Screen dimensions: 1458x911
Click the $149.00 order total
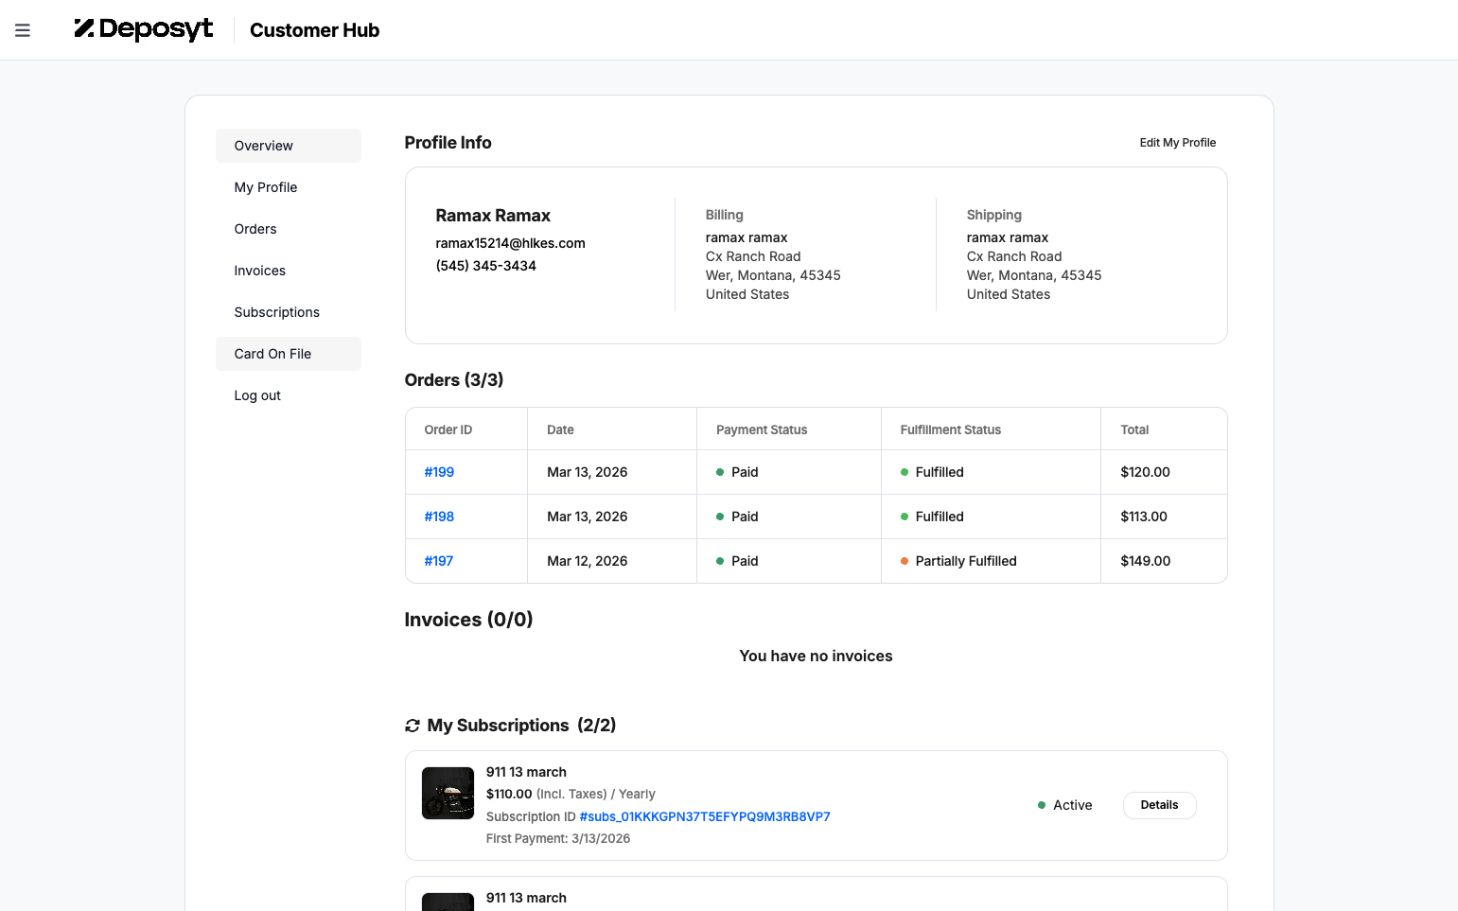pos(1146,561)
